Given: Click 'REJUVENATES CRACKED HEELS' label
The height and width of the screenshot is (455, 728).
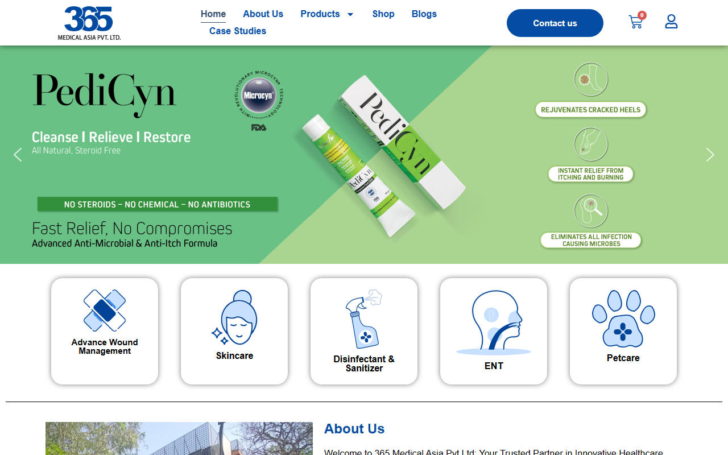Looking at the screenshot, I should click(590, 110).
